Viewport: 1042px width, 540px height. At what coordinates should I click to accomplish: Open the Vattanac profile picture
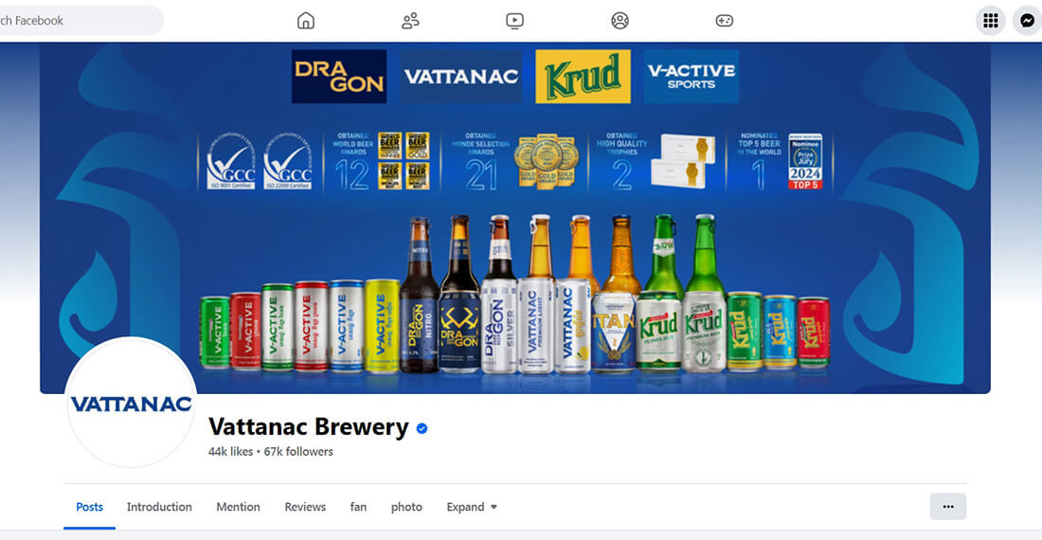pyautogui.click(x=131, y=404)
